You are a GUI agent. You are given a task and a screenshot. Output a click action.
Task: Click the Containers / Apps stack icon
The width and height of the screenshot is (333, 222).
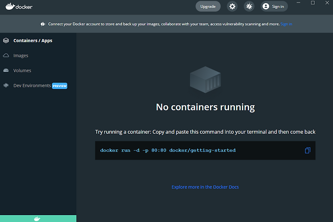[6, 40]
